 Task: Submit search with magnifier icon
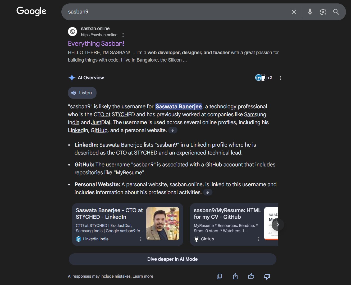(336, 12)
